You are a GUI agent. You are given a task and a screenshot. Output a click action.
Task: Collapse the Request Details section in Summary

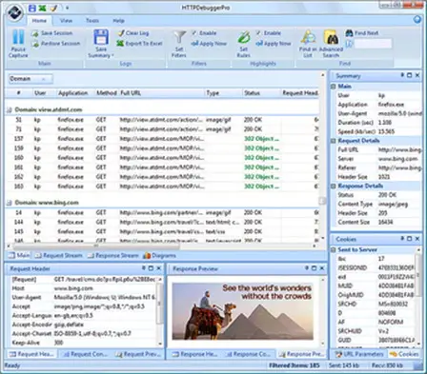[334, 141]
